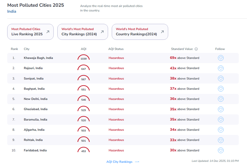Click the AQI column header
The height and width of the screenshot is (168, 247).
tap(84, 49)
